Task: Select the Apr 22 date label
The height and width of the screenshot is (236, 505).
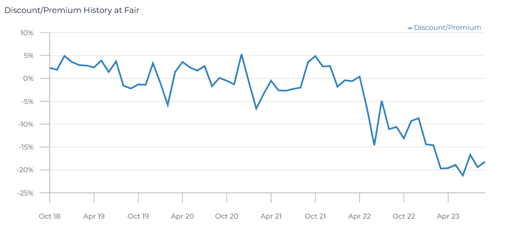Action: point(359,216)
